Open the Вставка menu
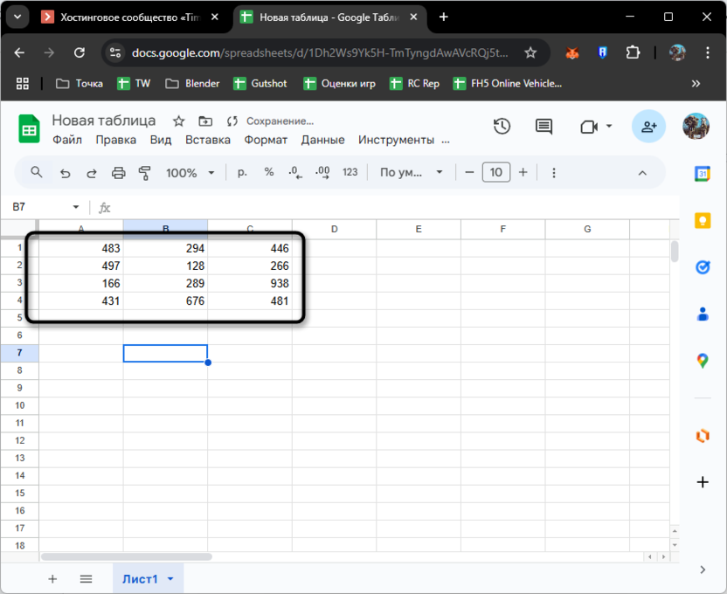Screen dimensions: 727x594 tap(207, 140)
